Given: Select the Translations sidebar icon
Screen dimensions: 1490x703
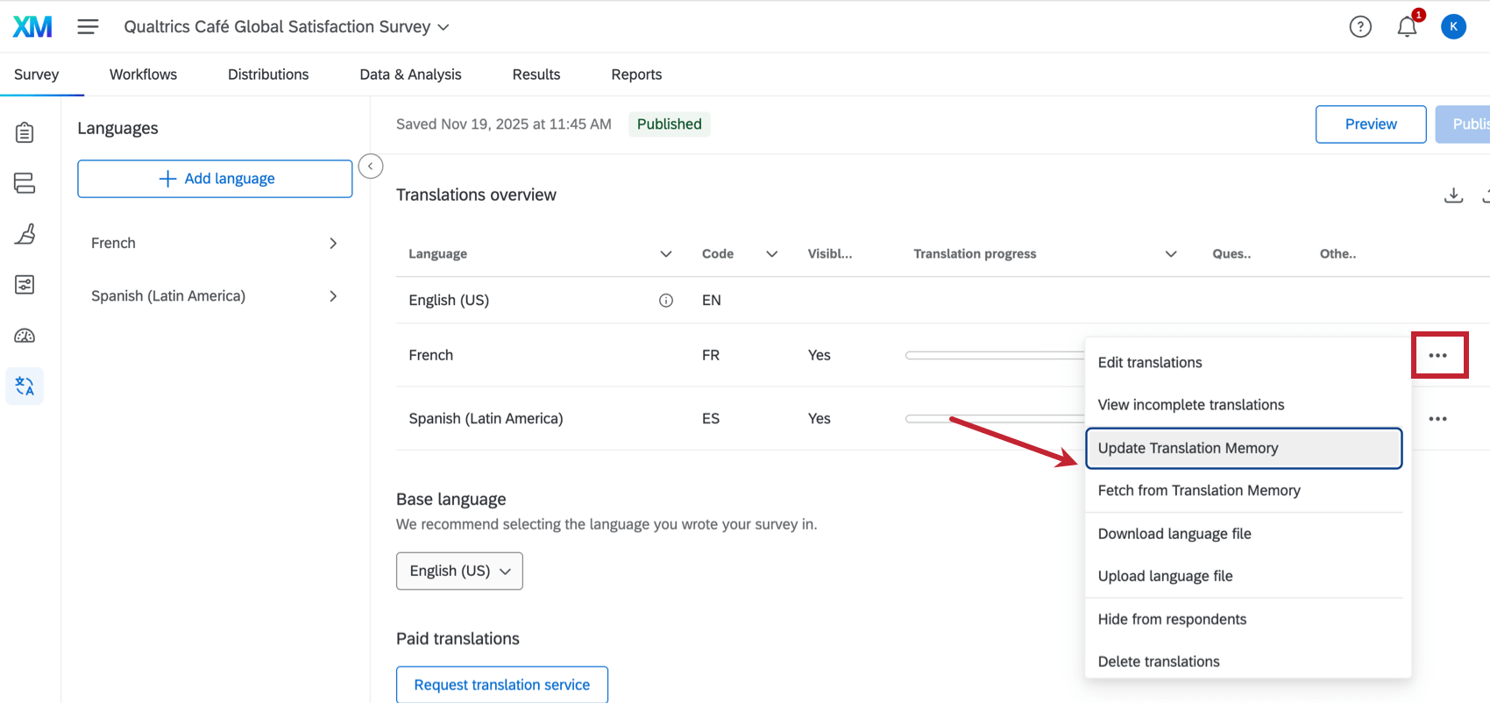Looking at the screenshot, I should click(x=25, y=387).
